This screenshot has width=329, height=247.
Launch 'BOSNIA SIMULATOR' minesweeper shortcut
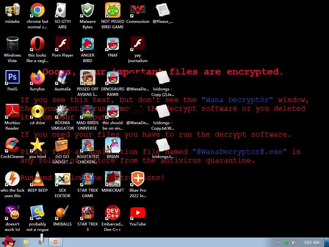coord(62,112)
